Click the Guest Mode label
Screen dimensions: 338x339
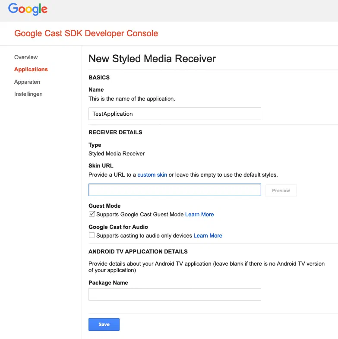[104, 206]
